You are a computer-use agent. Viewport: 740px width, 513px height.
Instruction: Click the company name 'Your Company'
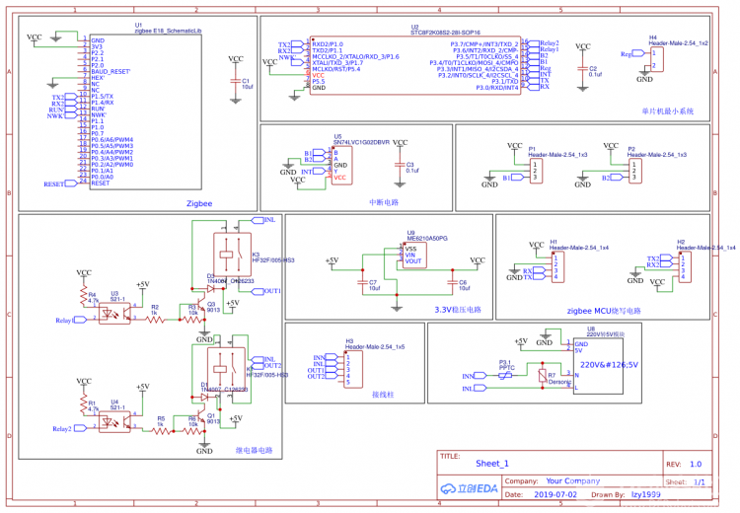pyautogui.click(x=573, y=480)
